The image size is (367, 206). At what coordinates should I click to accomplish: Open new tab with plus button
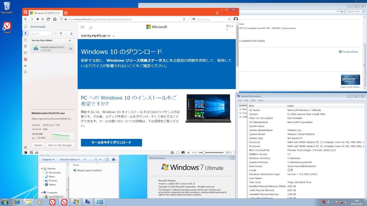point(66,13)
